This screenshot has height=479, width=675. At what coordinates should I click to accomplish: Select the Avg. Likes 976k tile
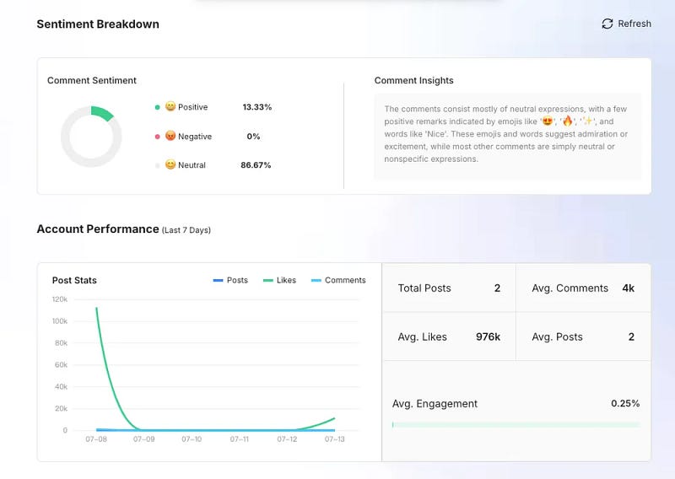coord(449,336)
